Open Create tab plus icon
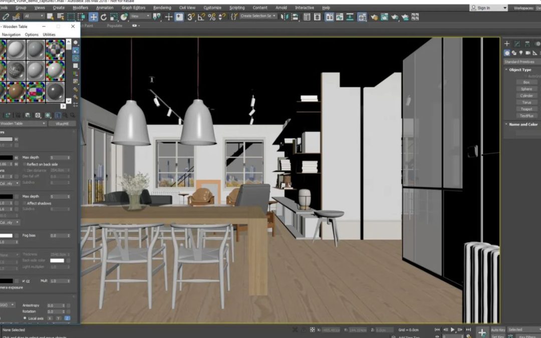Viewport: 541px width, 338px height. (507, 44)
